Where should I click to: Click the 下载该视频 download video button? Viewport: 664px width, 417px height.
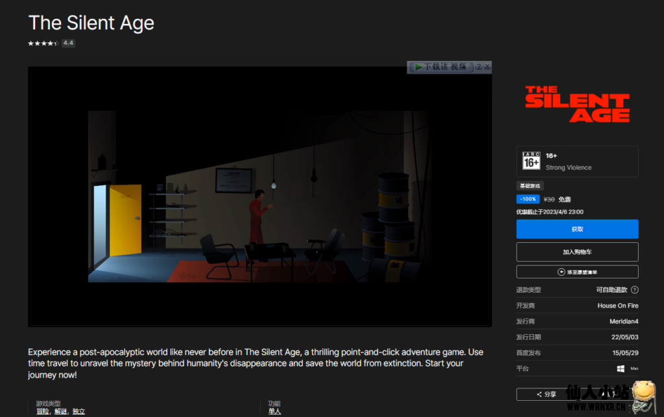click(441, 67)
